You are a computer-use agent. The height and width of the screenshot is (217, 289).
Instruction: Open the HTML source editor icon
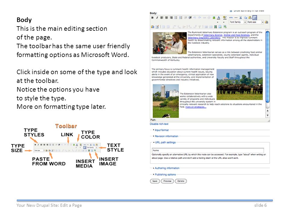pyautogui.click(x=231, y=18)
